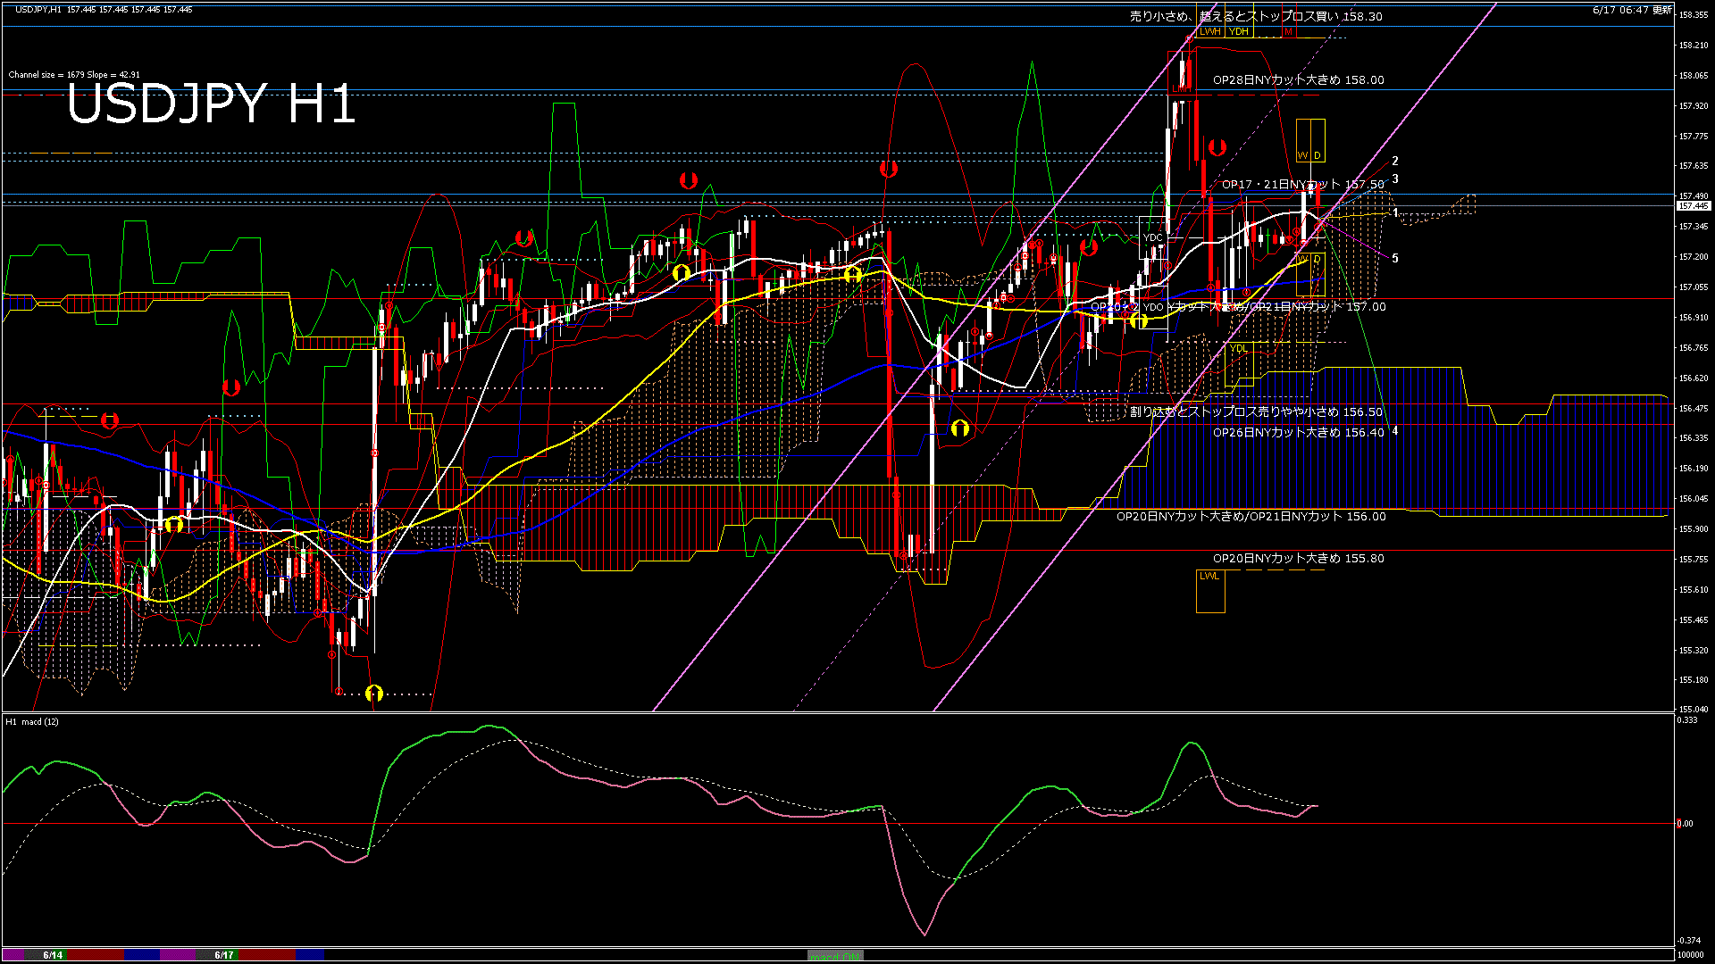Toggle the macd ON button
The width and height of the screenshot is (1715, 964).
pyautogui.click(x=835, y=955)
